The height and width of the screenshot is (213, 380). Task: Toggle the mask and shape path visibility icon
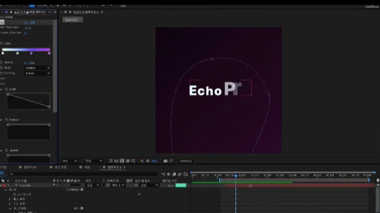point(122,161)
